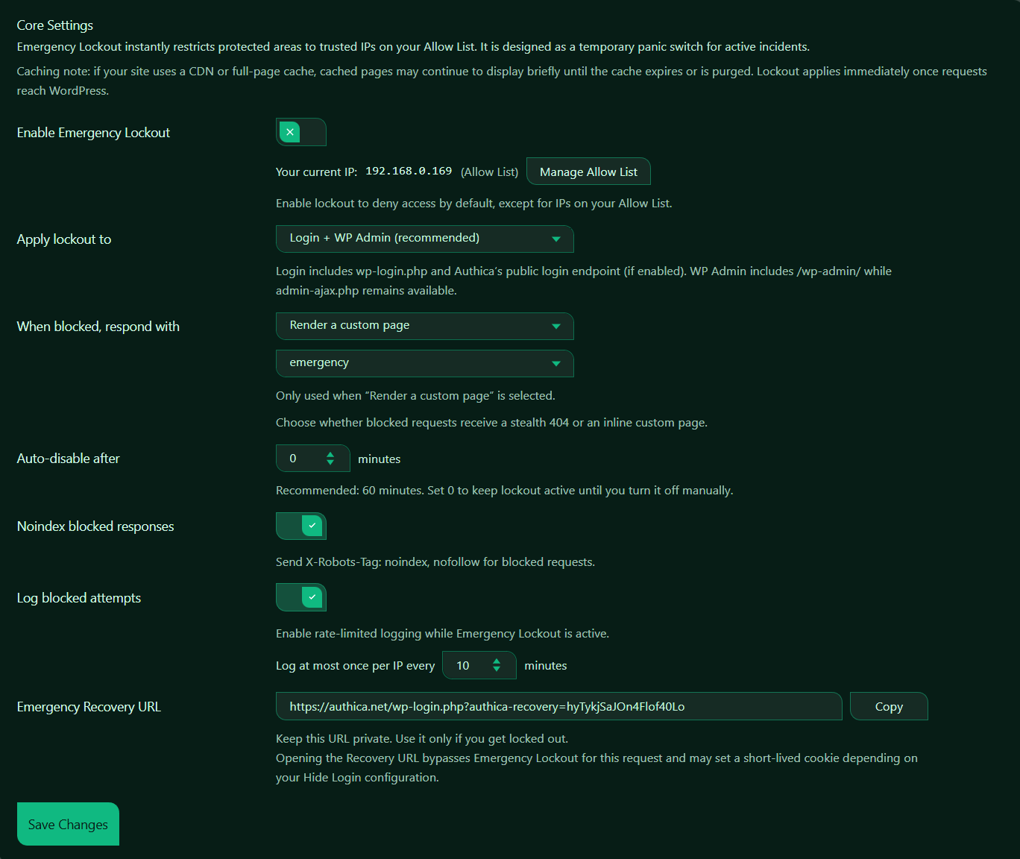Viewport: 1020px width, 859px height.
Task: Click the Log blocked attempts label
Action: point(79,598)
